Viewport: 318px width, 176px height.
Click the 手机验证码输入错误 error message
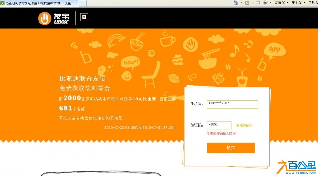(222, 133)
